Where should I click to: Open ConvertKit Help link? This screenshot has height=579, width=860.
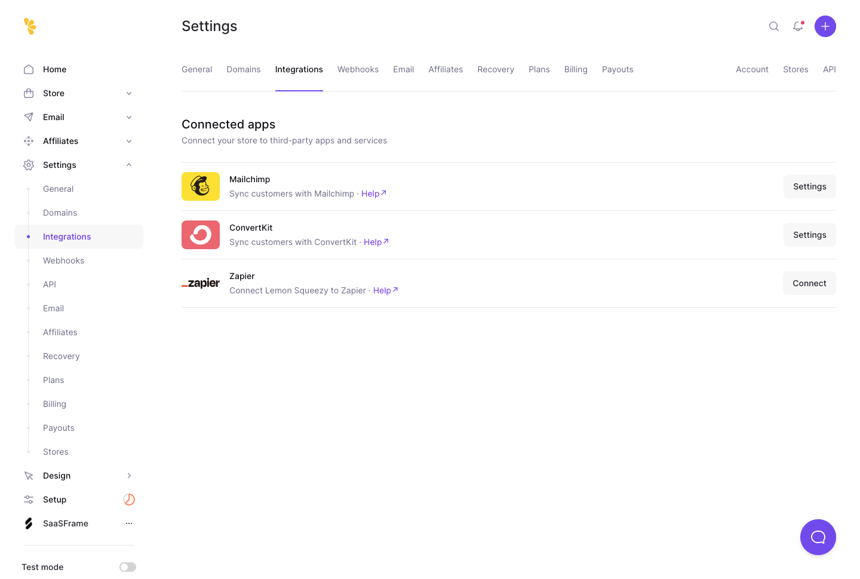376,242
